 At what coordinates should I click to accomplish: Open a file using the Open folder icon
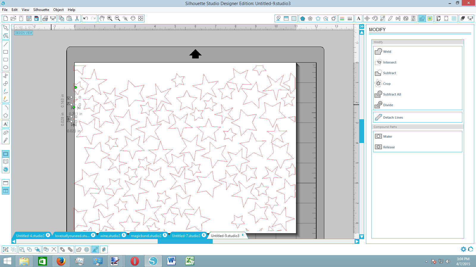click(x=13, y=18)
